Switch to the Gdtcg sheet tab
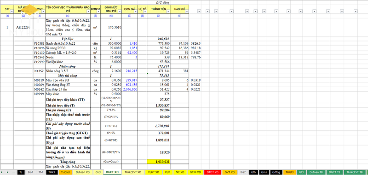 [276, 172]
